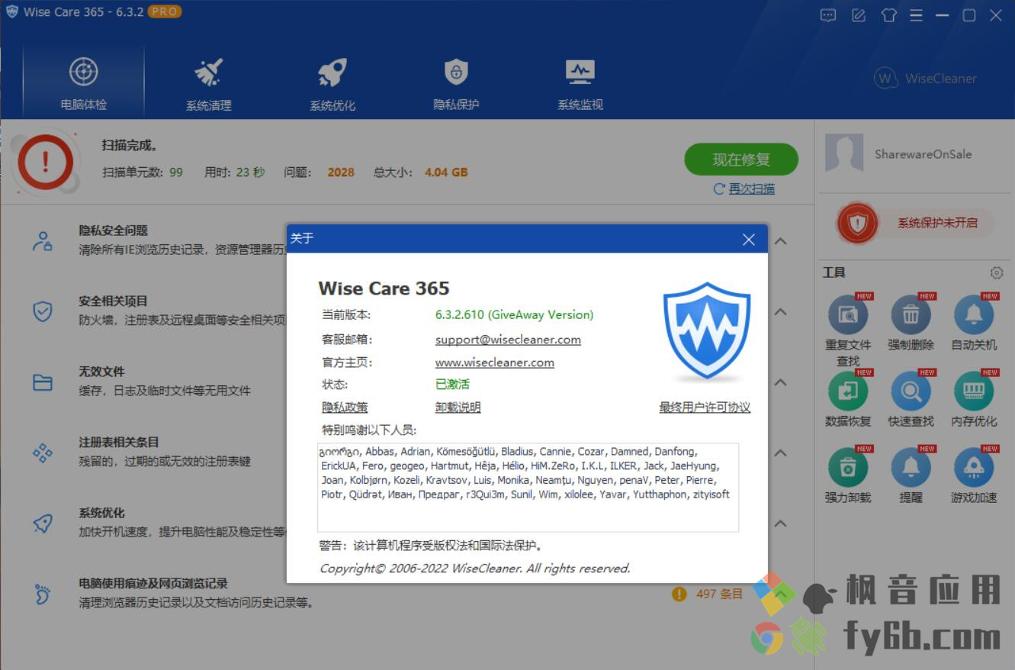Open the feedback message icon in title bar

pyautogui.click(x=828, y=15)
